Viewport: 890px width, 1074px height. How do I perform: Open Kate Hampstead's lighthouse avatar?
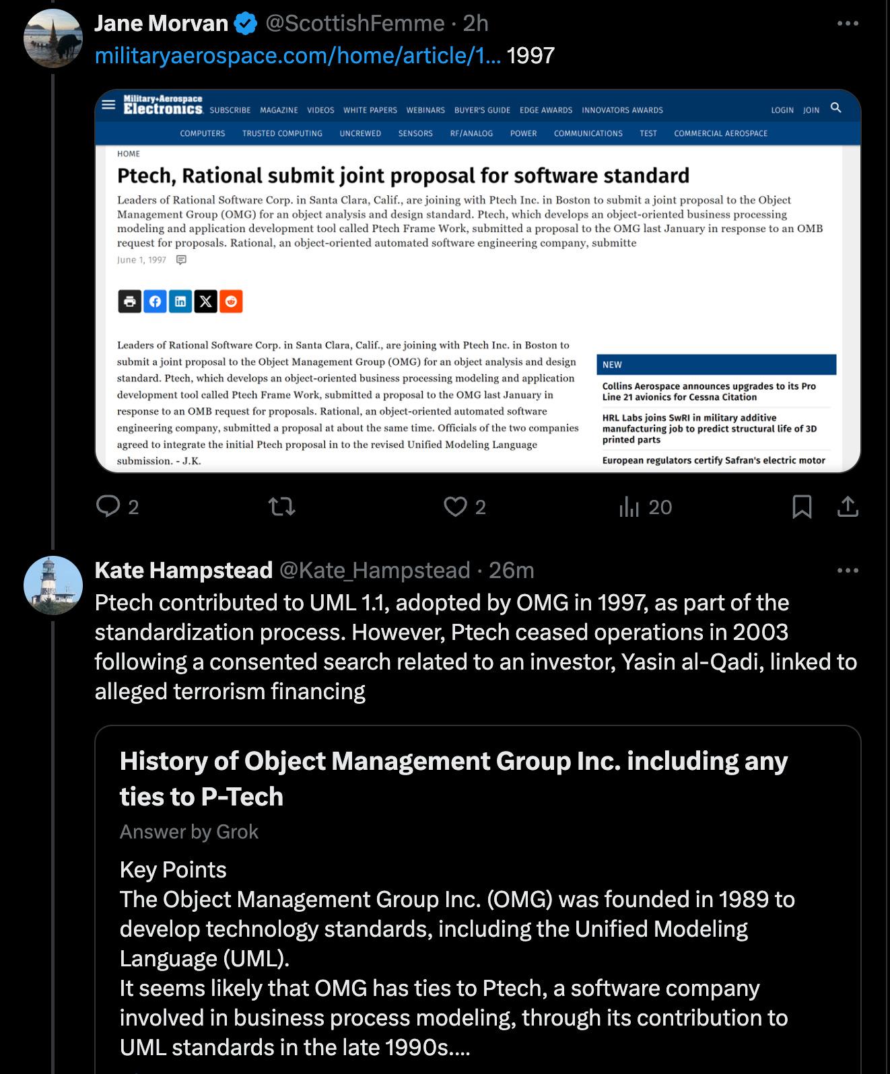(x=53, y=585)
